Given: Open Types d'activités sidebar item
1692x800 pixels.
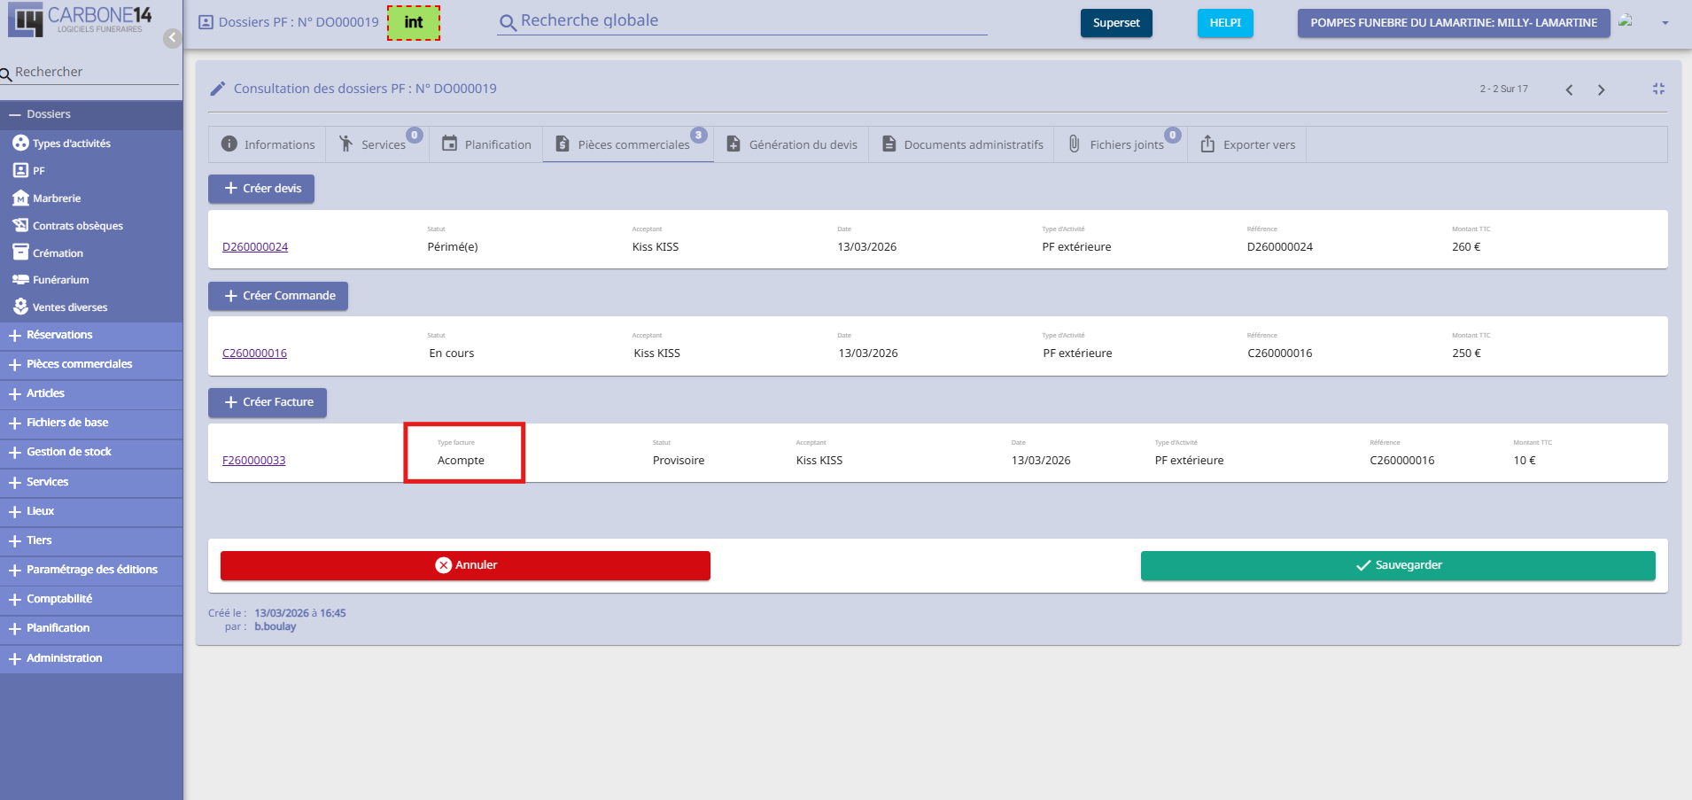Looking at the screenshot, I should coord(71,144).
